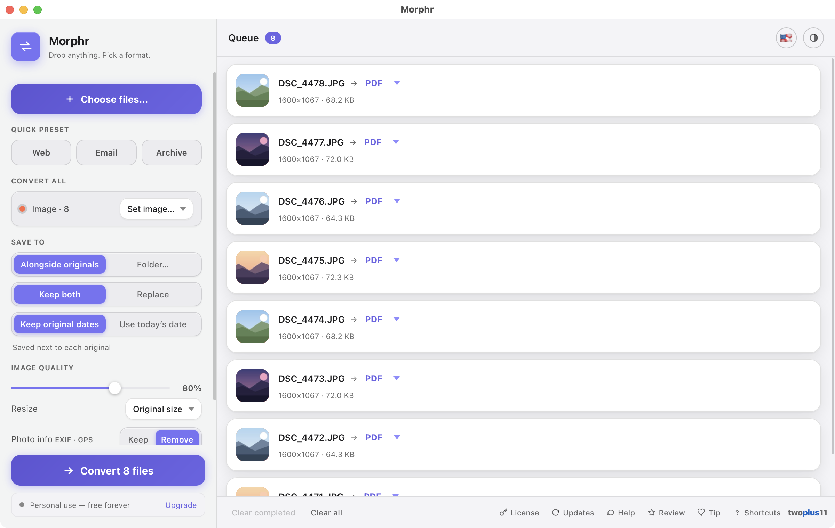
Task: Select Folder... save destination option
Action: [153, 264]
